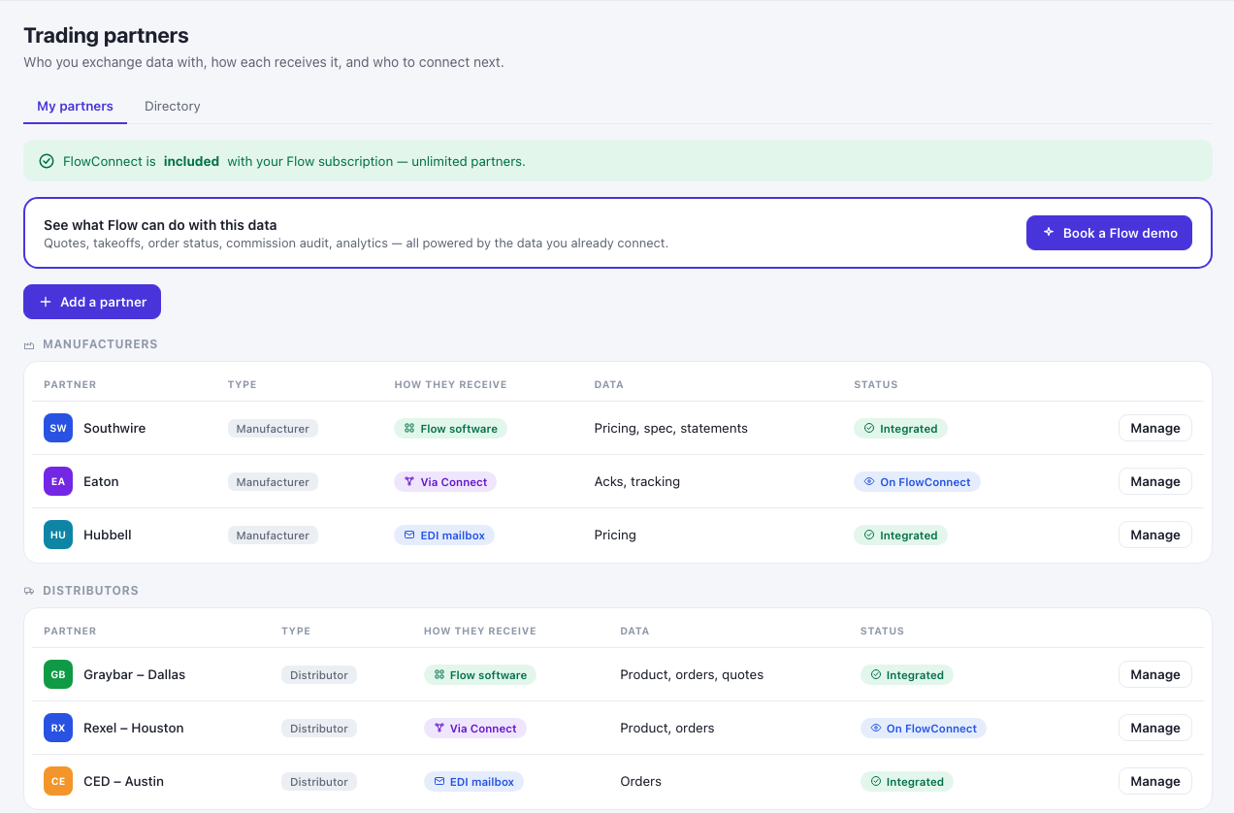
Task: Select the Graybar – Dallas name
Action: pyautogui.click(x=134, y=674)
